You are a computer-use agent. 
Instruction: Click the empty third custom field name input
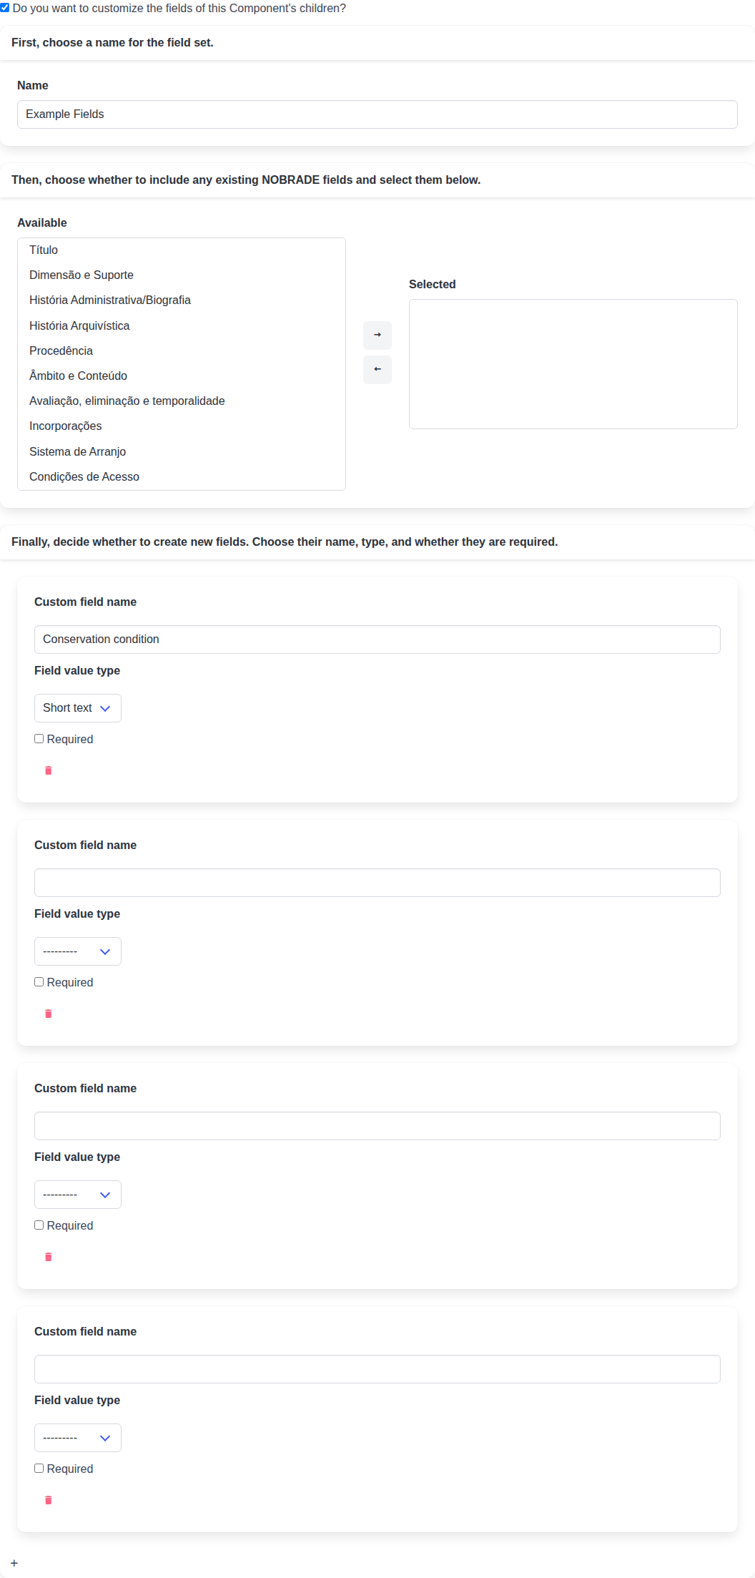[x=377, y=1126]
